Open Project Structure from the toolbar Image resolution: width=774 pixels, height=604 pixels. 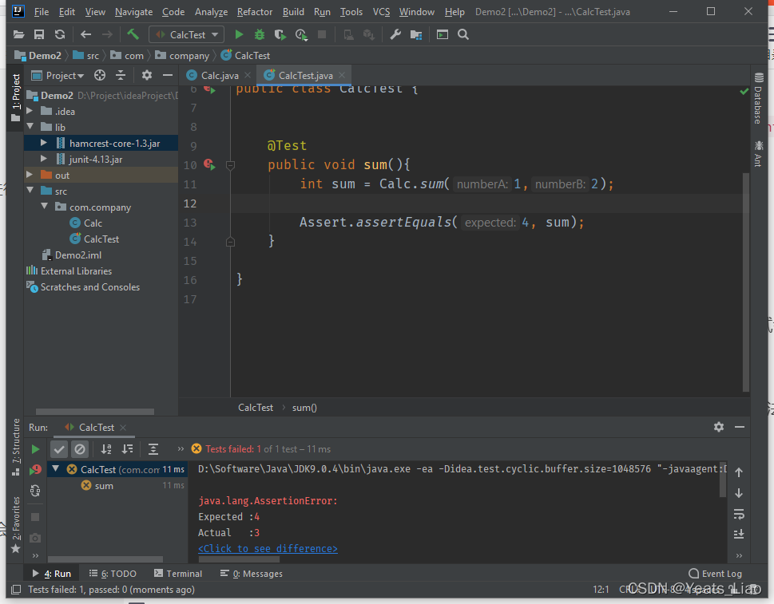[415, 34]
